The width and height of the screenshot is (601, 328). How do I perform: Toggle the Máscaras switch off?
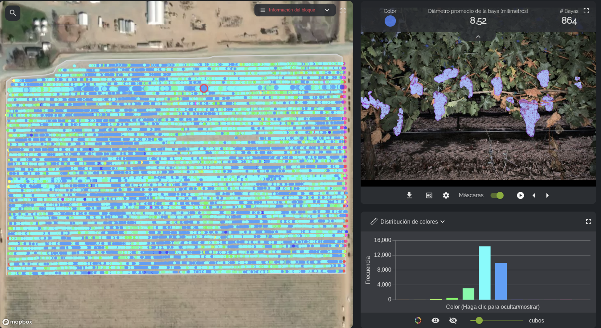coord(497,195)
